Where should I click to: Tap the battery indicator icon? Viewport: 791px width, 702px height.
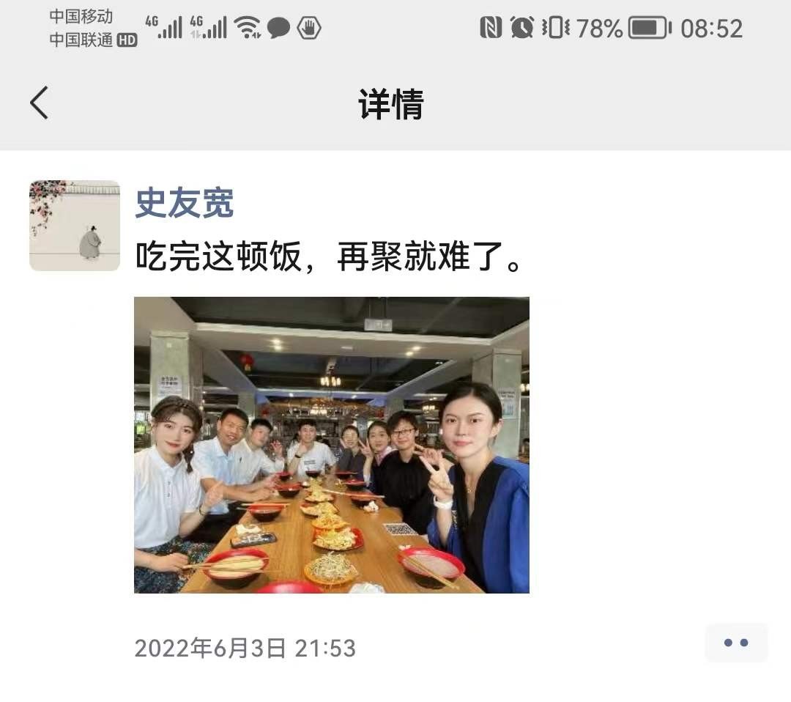click(x=650, y=28)
